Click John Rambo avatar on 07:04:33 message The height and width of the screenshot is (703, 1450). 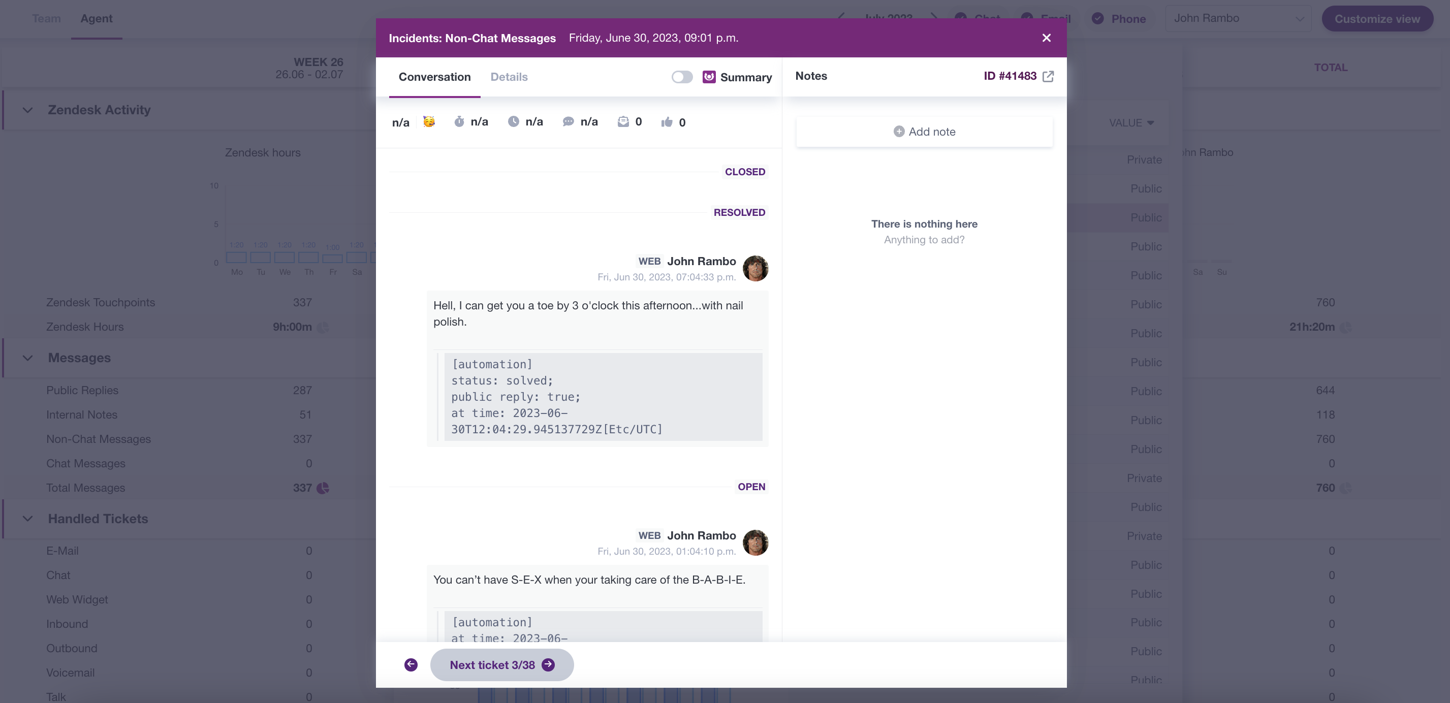(x=755, y=269)
